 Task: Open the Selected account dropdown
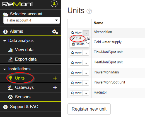(32, 20)
